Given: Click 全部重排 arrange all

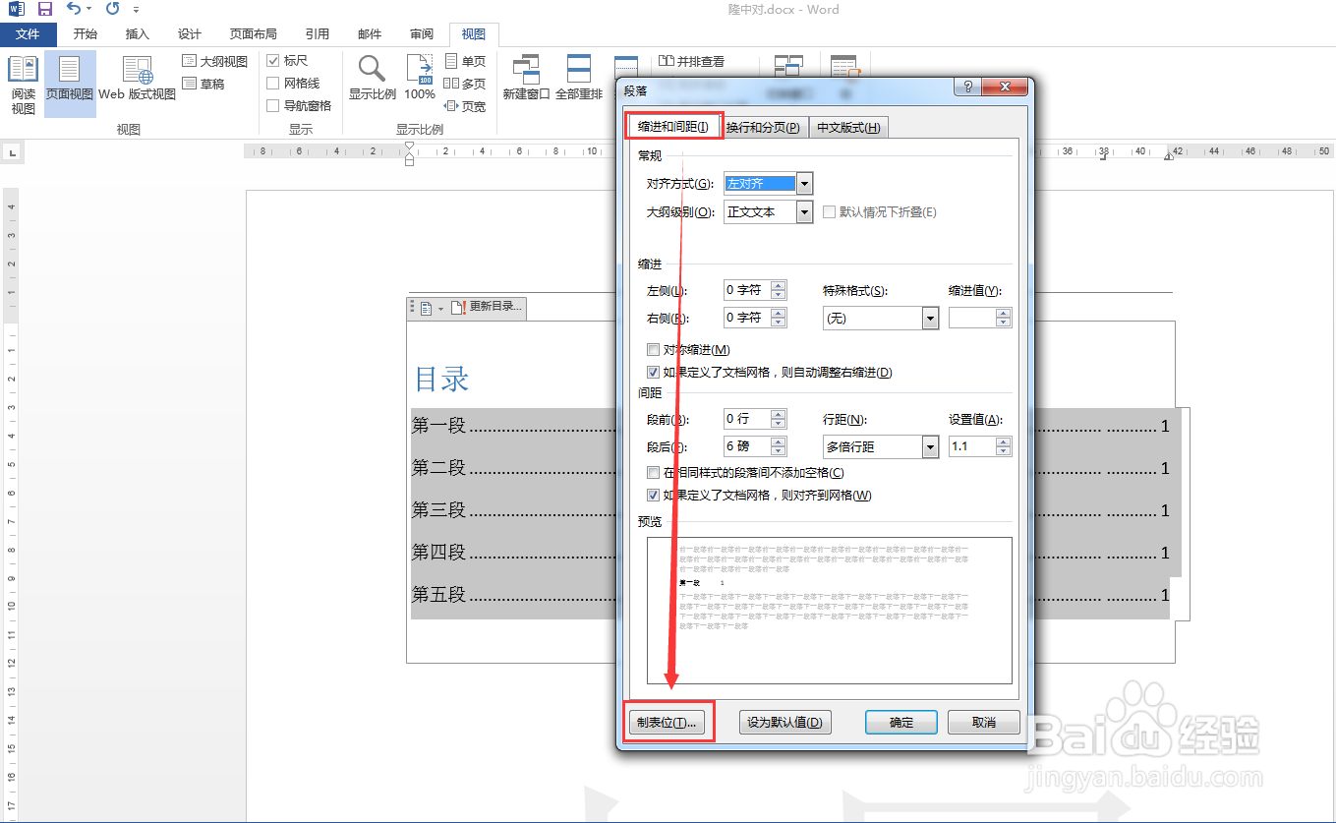Looking at the screenshot, I should [579, 79].
